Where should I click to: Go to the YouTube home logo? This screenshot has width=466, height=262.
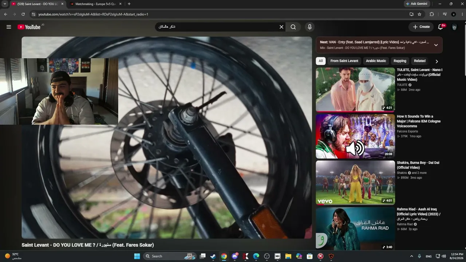(29, 27)
